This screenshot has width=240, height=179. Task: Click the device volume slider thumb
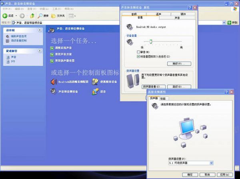tap(151, 42)
